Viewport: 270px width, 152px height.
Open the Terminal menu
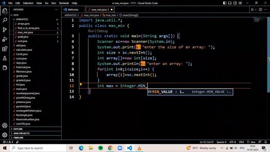(x=64, y=3)
